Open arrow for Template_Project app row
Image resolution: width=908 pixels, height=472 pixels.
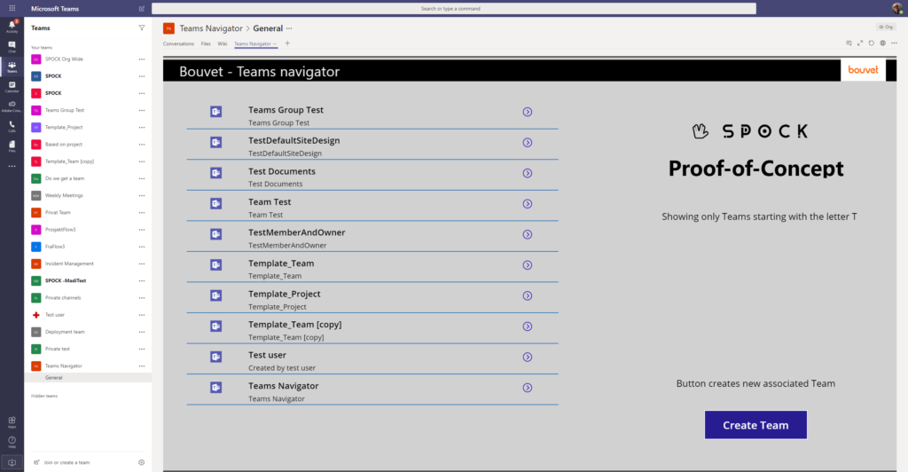[x=527, y=296]
